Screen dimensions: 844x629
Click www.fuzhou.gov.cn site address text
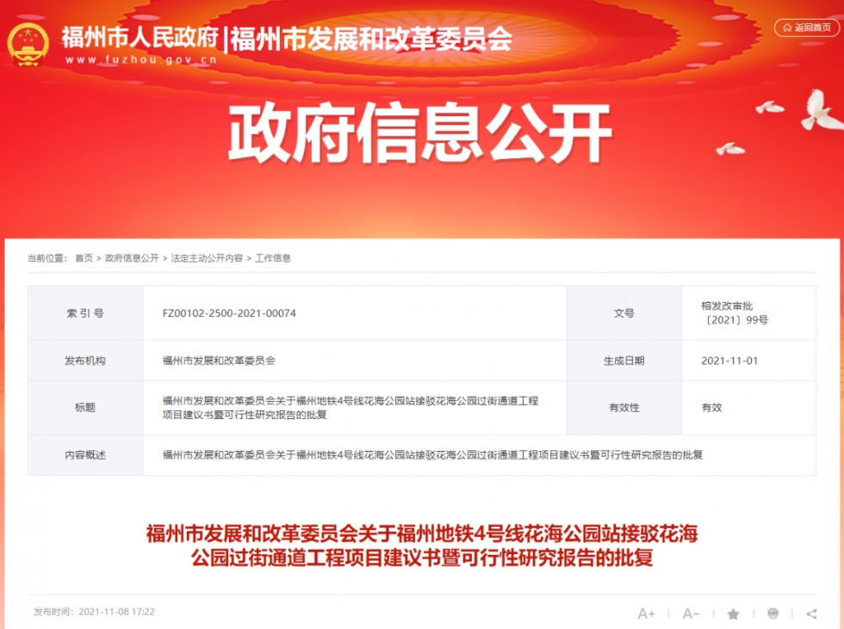[x=141, y=59]
